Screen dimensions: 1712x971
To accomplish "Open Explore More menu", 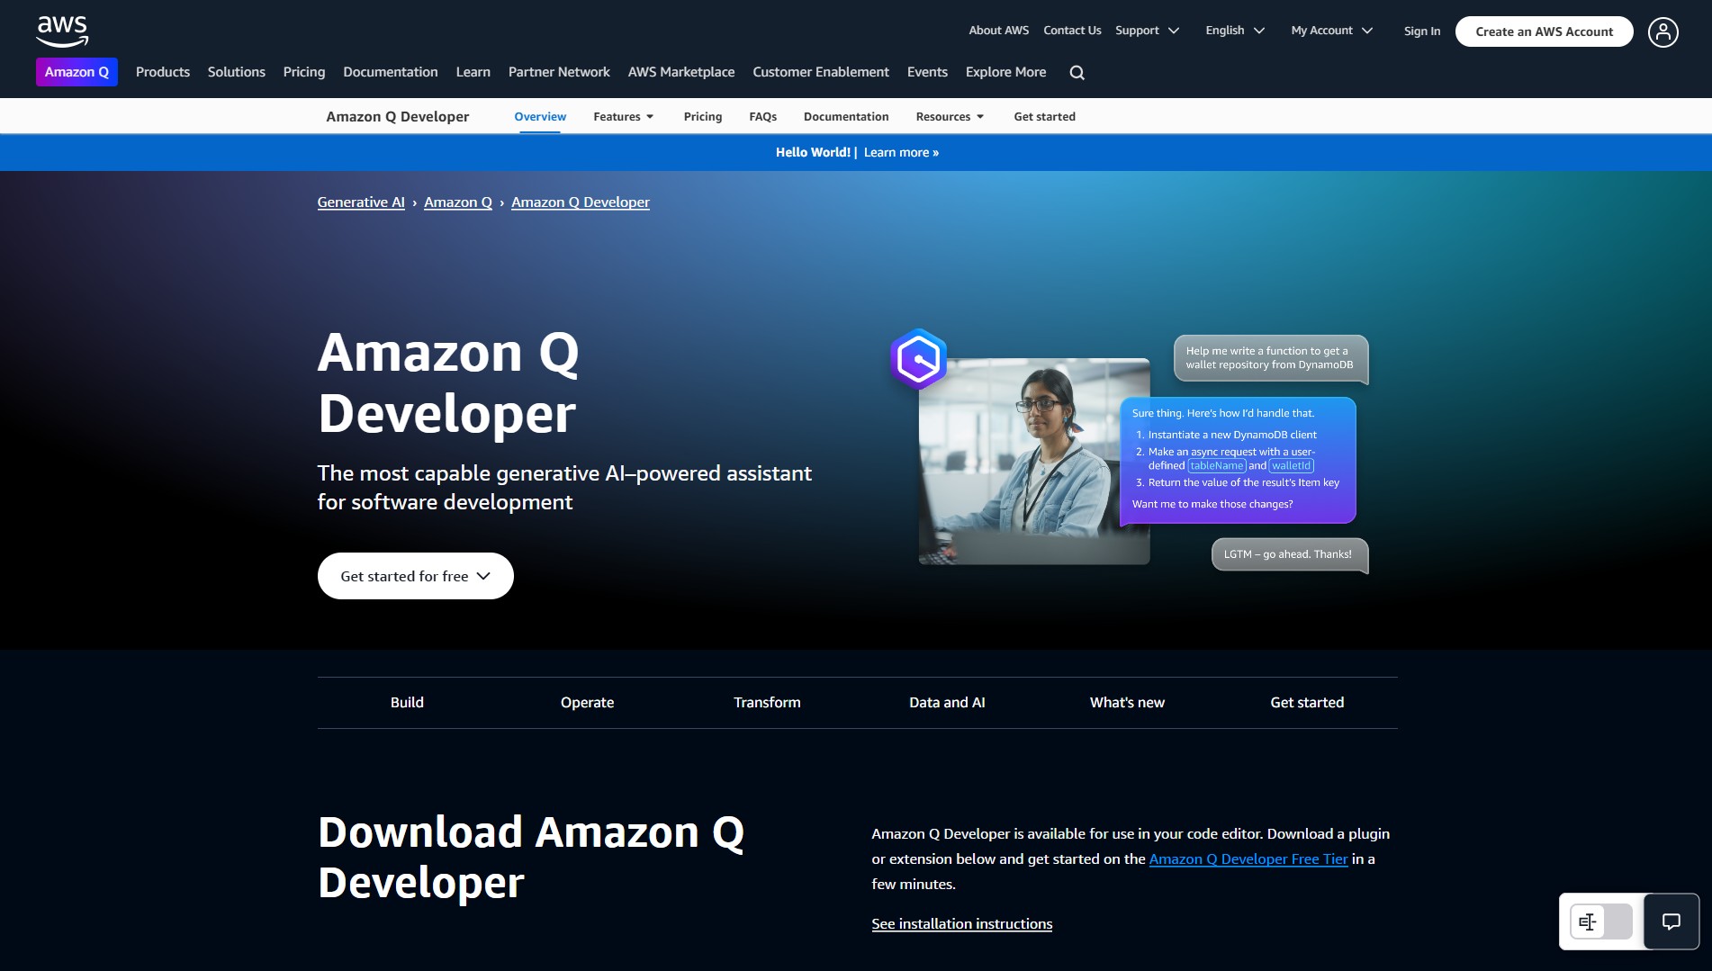I will coord(1006,72).
